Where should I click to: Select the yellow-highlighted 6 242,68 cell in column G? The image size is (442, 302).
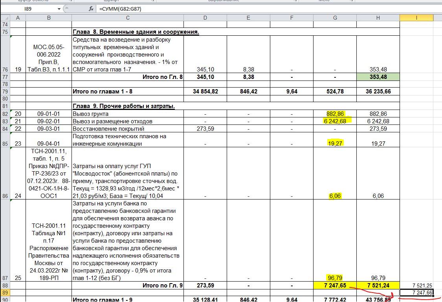pos(335,121)
